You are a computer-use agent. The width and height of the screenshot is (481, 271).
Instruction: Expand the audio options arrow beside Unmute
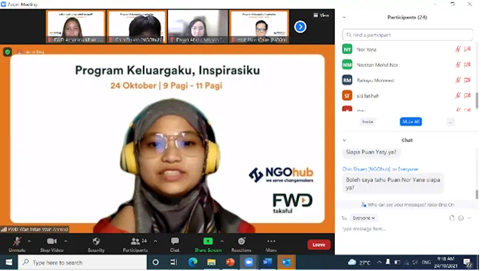coord(29,241)
